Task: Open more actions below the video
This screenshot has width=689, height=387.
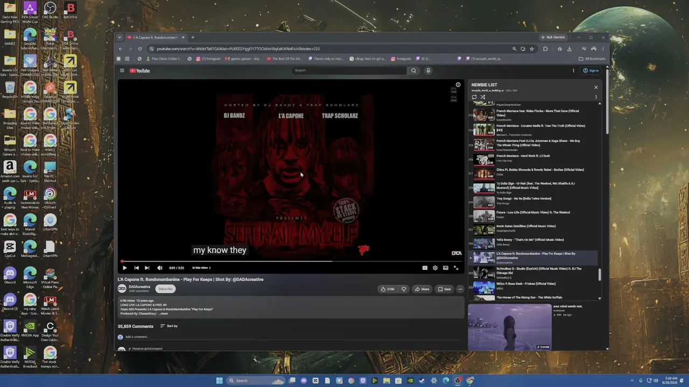Action: [460, 289]
